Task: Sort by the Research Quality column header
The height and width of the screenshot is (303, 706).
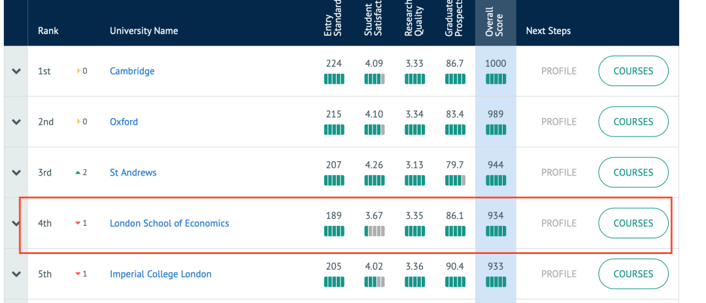Action: coord(414,19)
